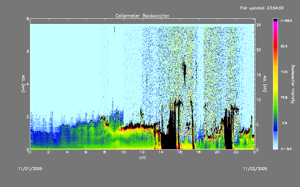Click the short black streak above 9 UTC near 7 km
300x187 pixels.
pyautogui.click(x=114, y=31)
